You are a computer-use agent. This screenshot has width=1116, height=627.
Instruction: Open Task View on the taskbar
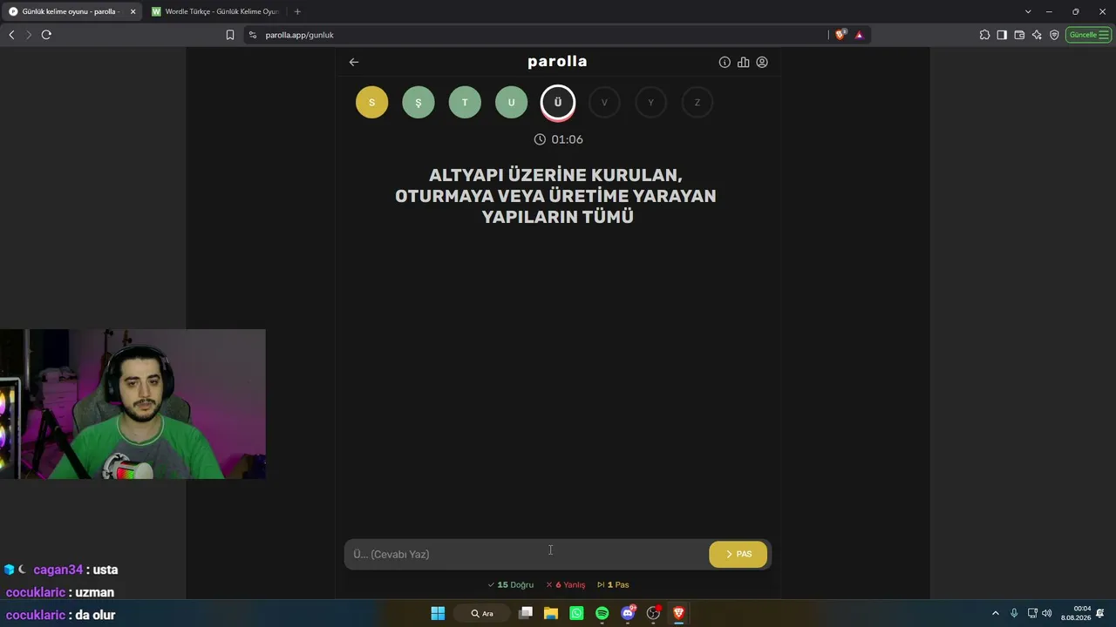pos(526,613)
